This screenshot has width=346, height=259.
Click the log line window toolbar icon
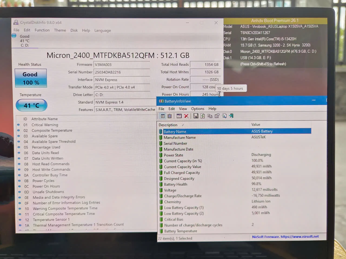click(179, 116)
